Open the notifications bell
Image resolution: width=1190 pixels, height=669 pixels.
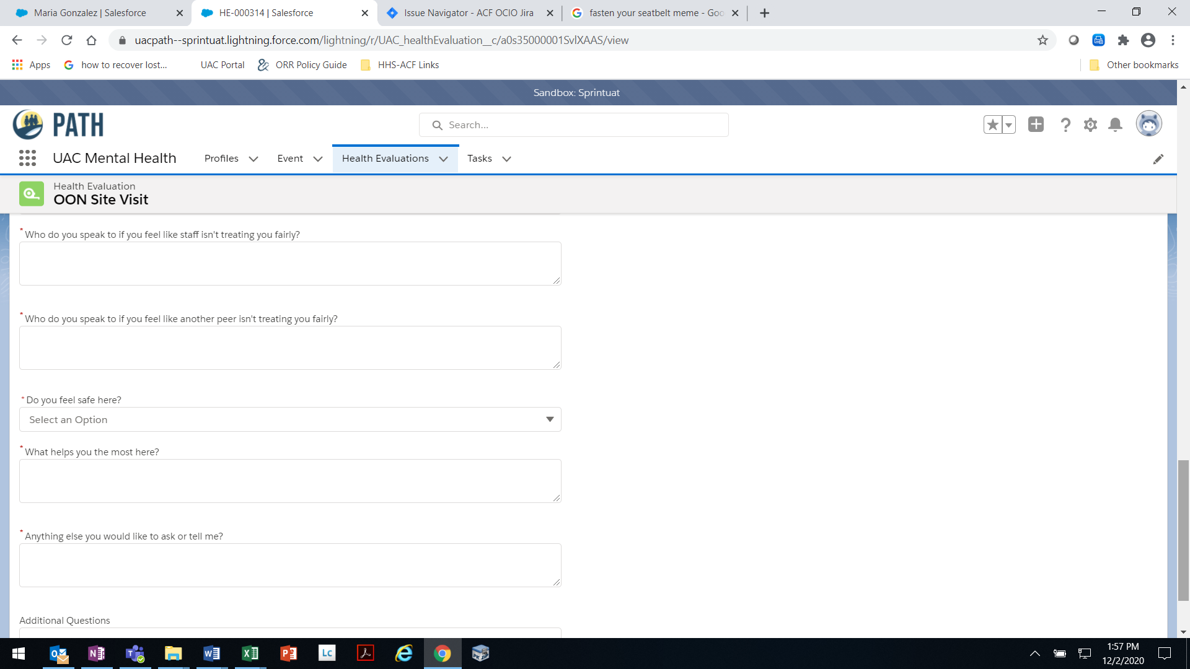point(1115,125)
